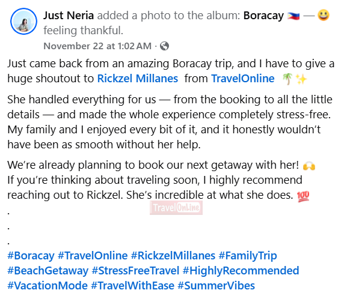Click the raised hands emoji
Image resolution: width=353 pixels, height=296 pixels.
coord(309,166)
